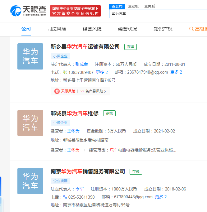This screenshot has height=212, width=207.
Task: Click email 2367817940@qq.com
Action: click(x=147, y=72)
